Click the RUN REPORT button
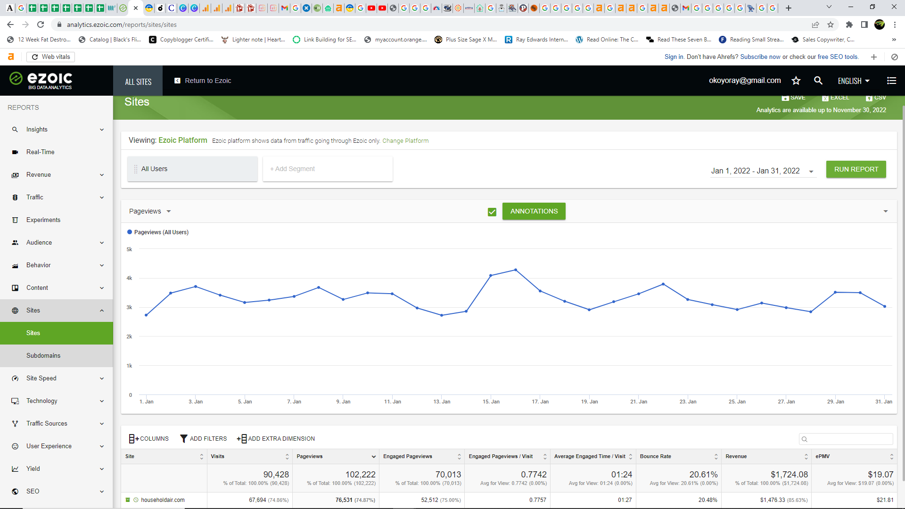This screenshot has width=905, height=509. pos(856,169)
